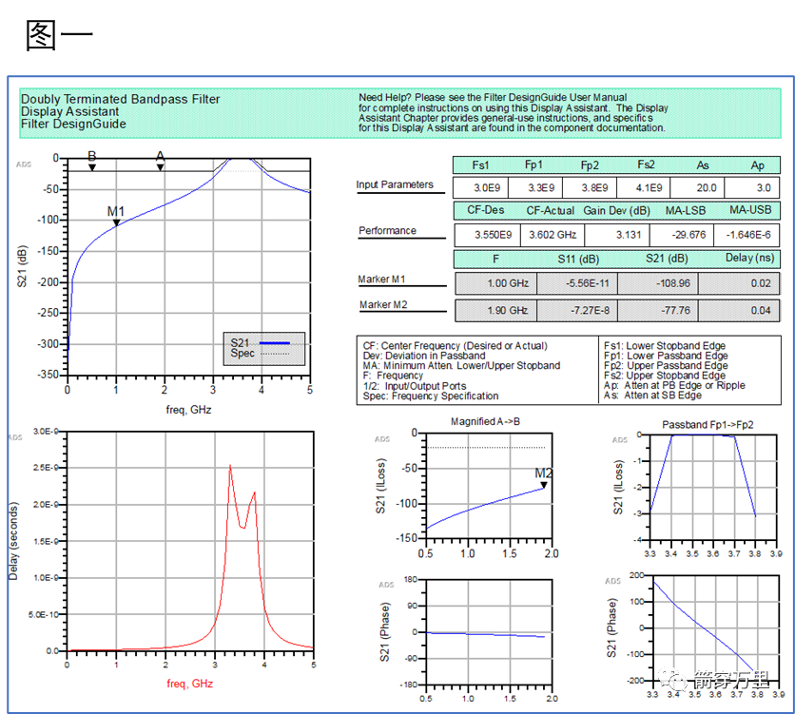Viewport: 795px width, 714px height.
Task: Click the Marker M1 row label
Action: pyautogui.click(x=381, y=280)
